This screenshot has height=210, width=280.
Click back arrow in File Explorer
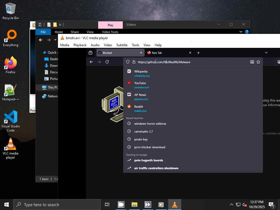coord(41,40)
